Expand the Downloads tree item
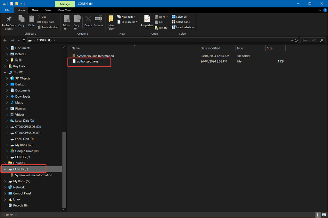328x218 pixels. click(x=7, y=96)
